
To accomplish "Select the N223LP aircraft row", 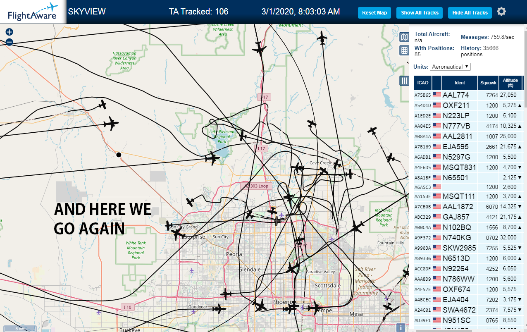I will tap(468, 116).
